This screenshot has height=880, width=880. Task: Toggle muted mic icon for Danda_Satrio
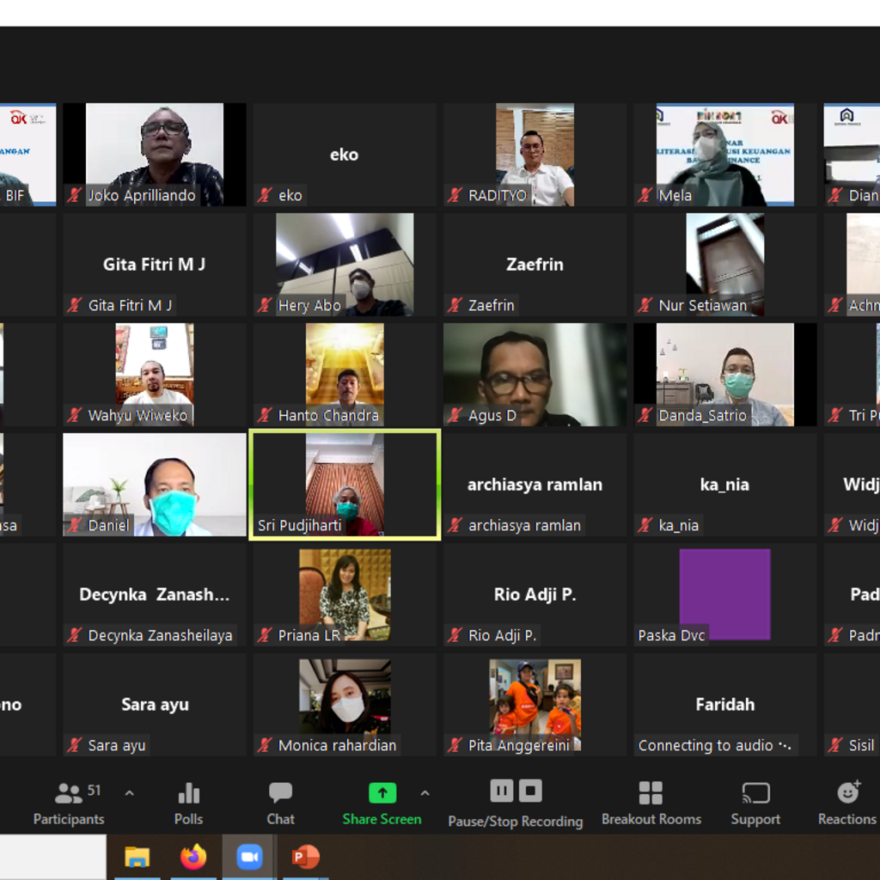[646, 416]
